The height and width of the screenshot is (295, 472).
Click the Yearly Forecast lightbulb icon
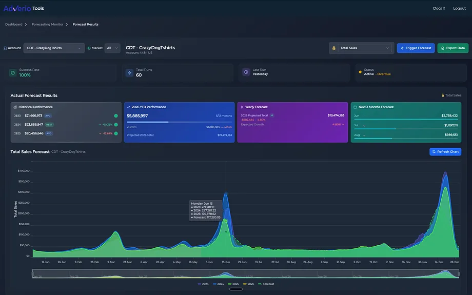click(x=242, y=107)
